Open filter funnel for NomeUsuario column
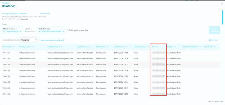Screen dimensions: 225x105 click(33, 47)
